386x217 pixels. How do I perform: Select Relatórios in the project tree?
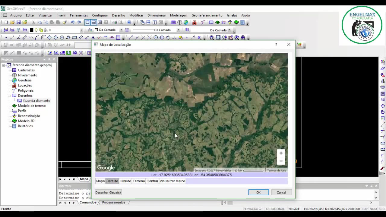point(25,126)
